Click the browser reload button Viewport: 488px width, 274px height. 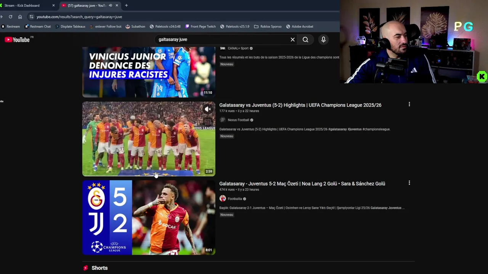(x=10, y=17)
